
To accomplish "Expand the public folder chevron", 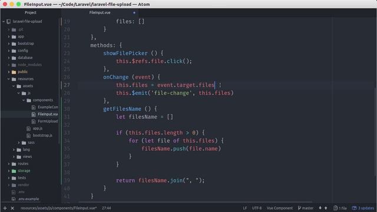I will [x=9, y=72].
